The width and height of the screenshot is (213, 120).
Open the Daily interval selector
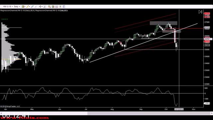tap(17, 7)
